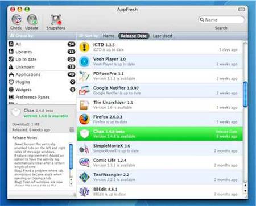Image resolution: width=256 pixels, height=206 pixels.
Task: Click the TextWrangler 2.2 title text
Action: pos(111,175)
